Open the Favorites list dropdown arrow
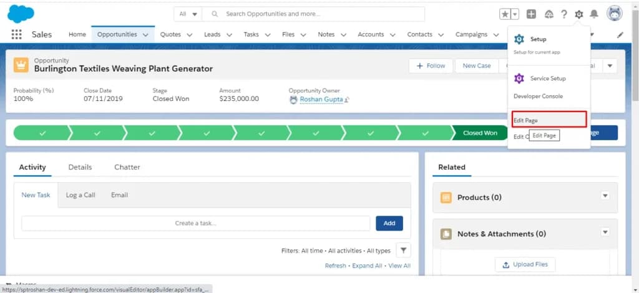Image resolution: width=639 pixels, height=293 pixels. (515, 14)
